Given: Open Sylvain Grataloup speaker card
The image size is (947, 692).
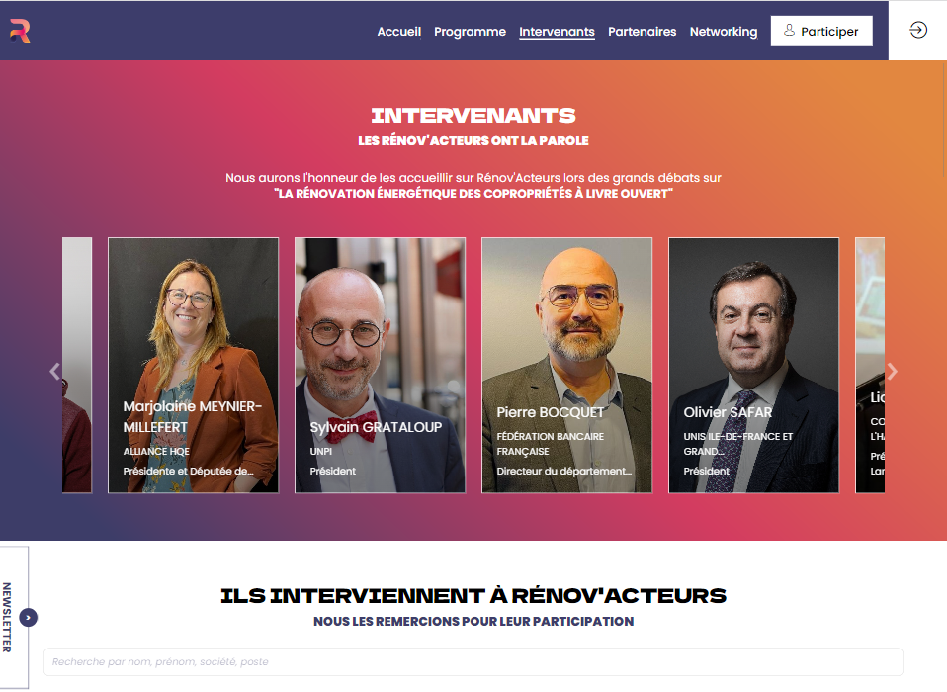Looking at the screenshot, I should [380, 366].
